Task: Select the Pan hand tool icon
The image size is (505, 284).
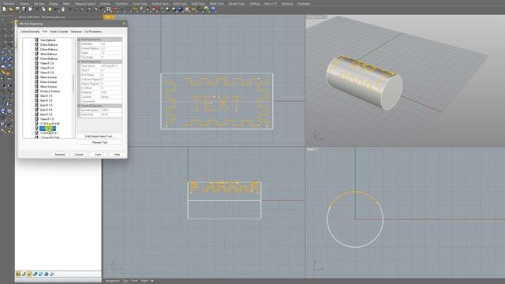Action: coord(63,9)
